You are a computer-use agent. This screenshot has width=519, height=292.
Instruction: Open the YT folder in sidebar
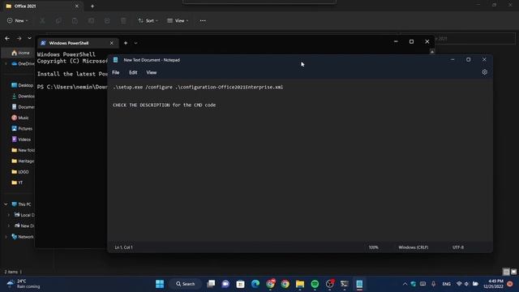17,182
